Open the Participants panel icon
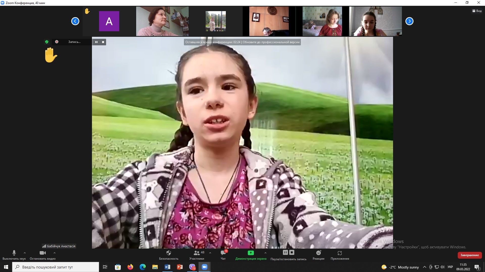The height and width of the screenshot is (272, 485). point(197,253)
